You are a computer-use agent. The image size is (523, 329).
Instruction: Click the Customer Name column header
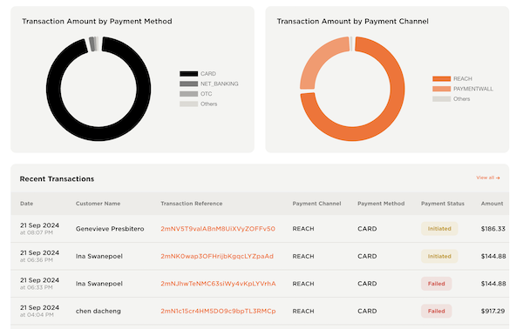tap(98, 204)
